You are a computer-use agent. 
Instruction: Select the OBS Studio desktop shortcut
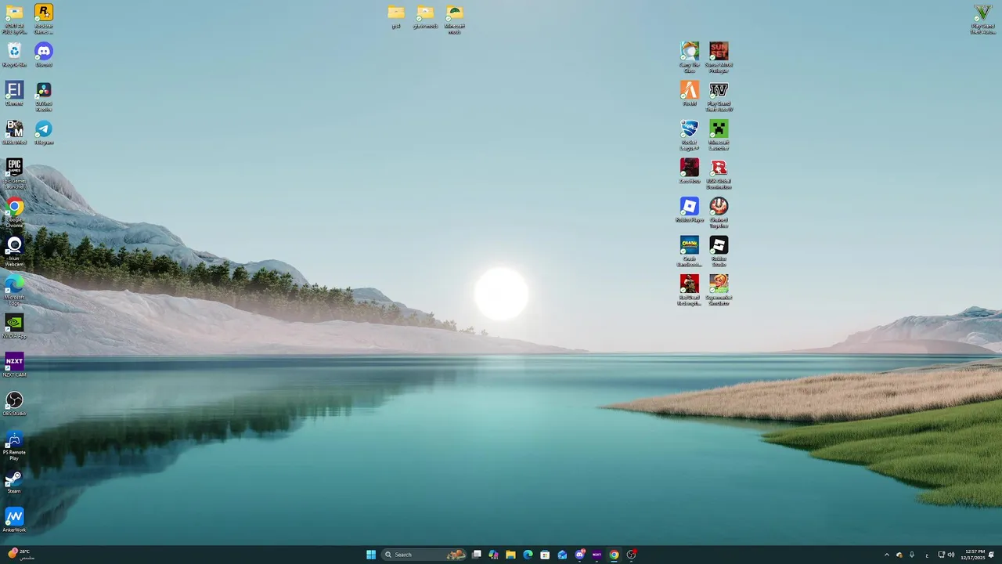14,403
